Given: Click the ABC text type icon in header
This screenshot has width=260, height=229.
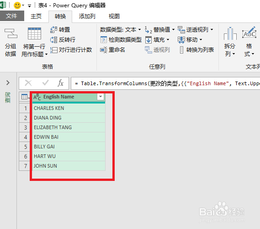Looking at the screenshot, I should [x=37, y=97].
